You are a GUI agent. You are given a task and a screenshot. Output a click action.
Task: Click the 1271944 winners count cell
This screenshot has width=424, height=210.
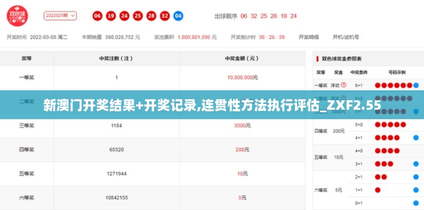[x=116, y=174]
